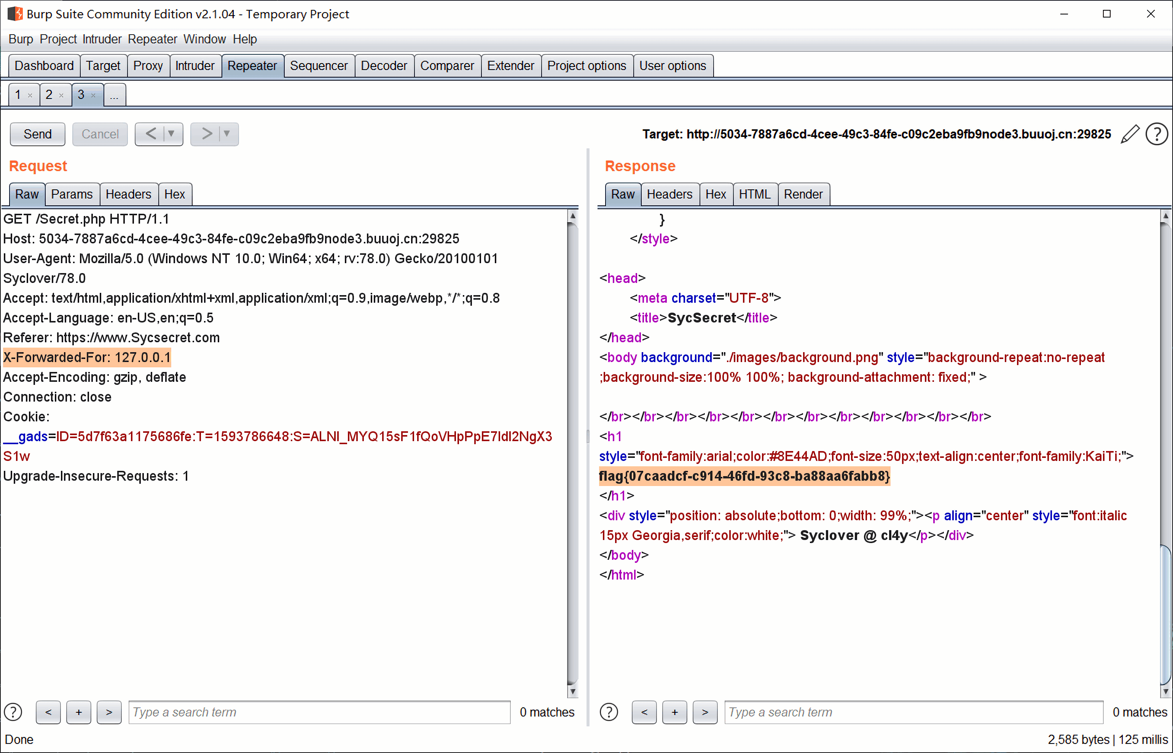Select Repeater request tab 2
The height and width of the screenshot is (753, 1173).
pyautogui.click(x=49, y=95)
